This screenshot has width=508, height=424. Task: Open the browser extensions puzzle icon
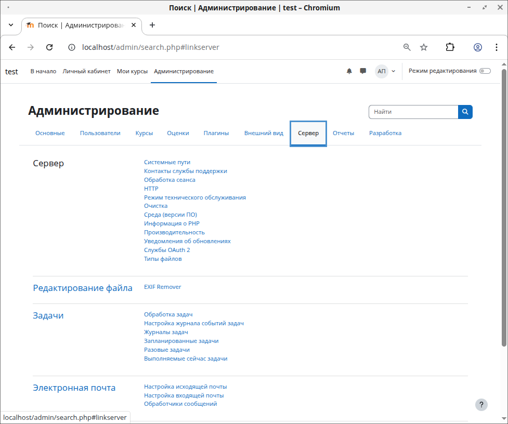(450, 47)
